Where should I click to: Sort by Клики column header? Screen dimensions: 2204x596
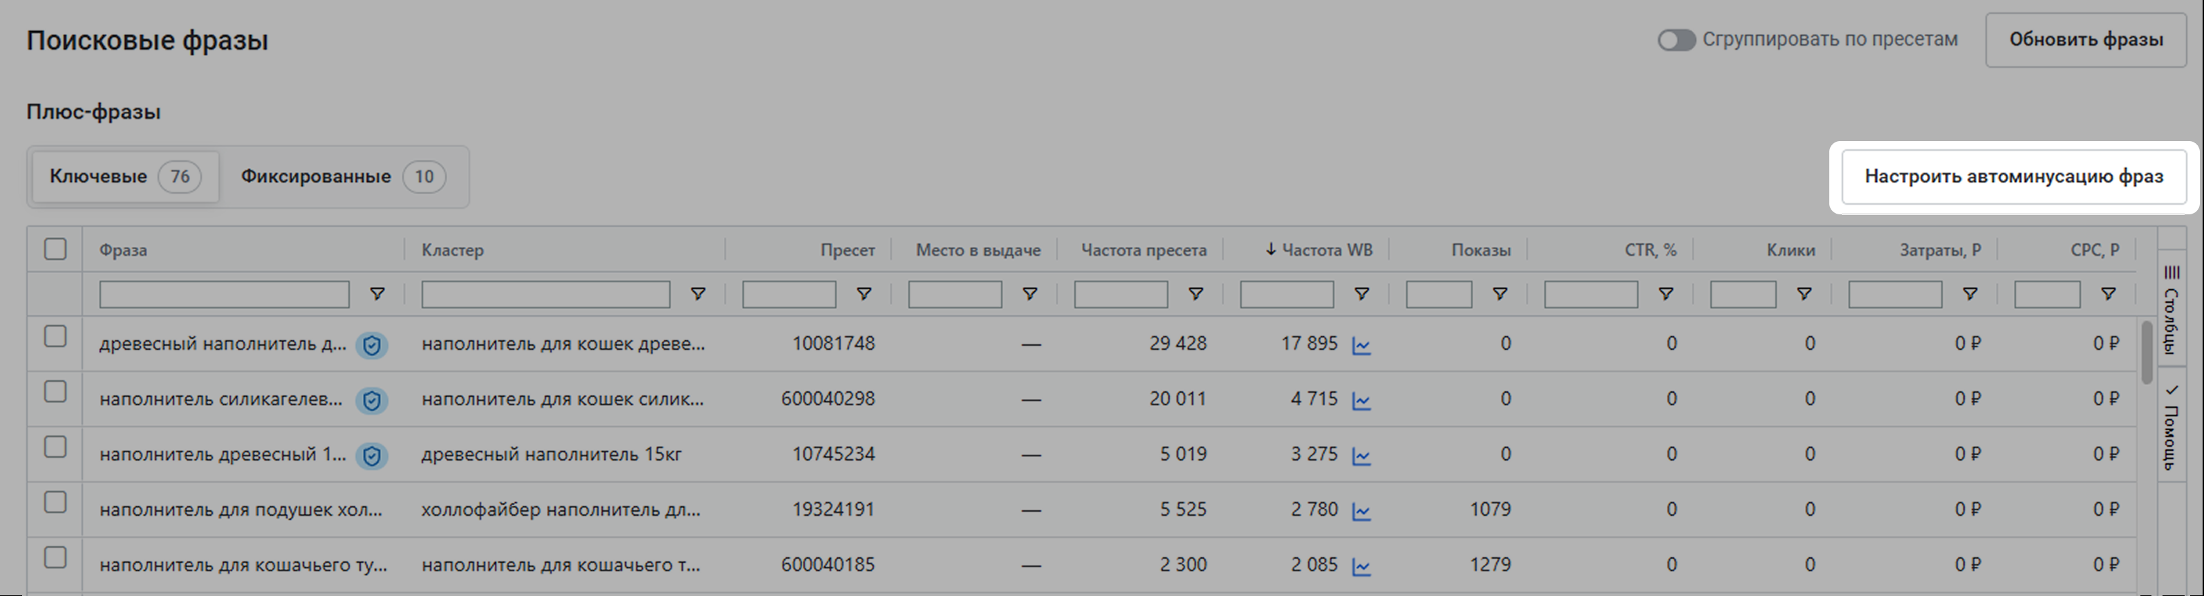point(1791,250)
